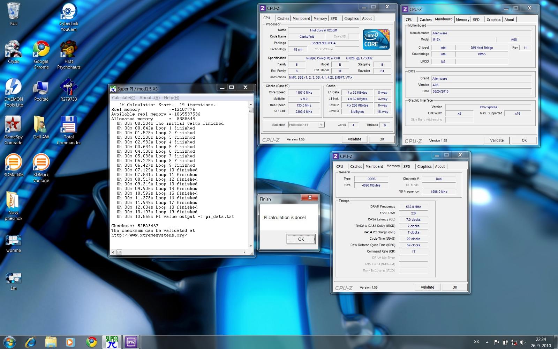Image resolution: width=558 pixels, height=349 pixels.
Task: Click the Core Speed value 1197.0 MHz
Action: click(x=304, y=93)
